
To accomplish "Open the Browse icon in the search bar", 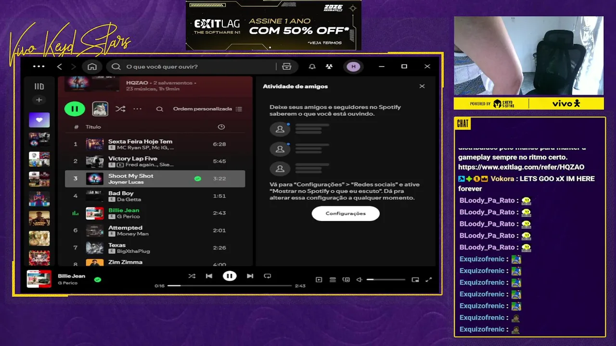I will click(x=287, y=67).
